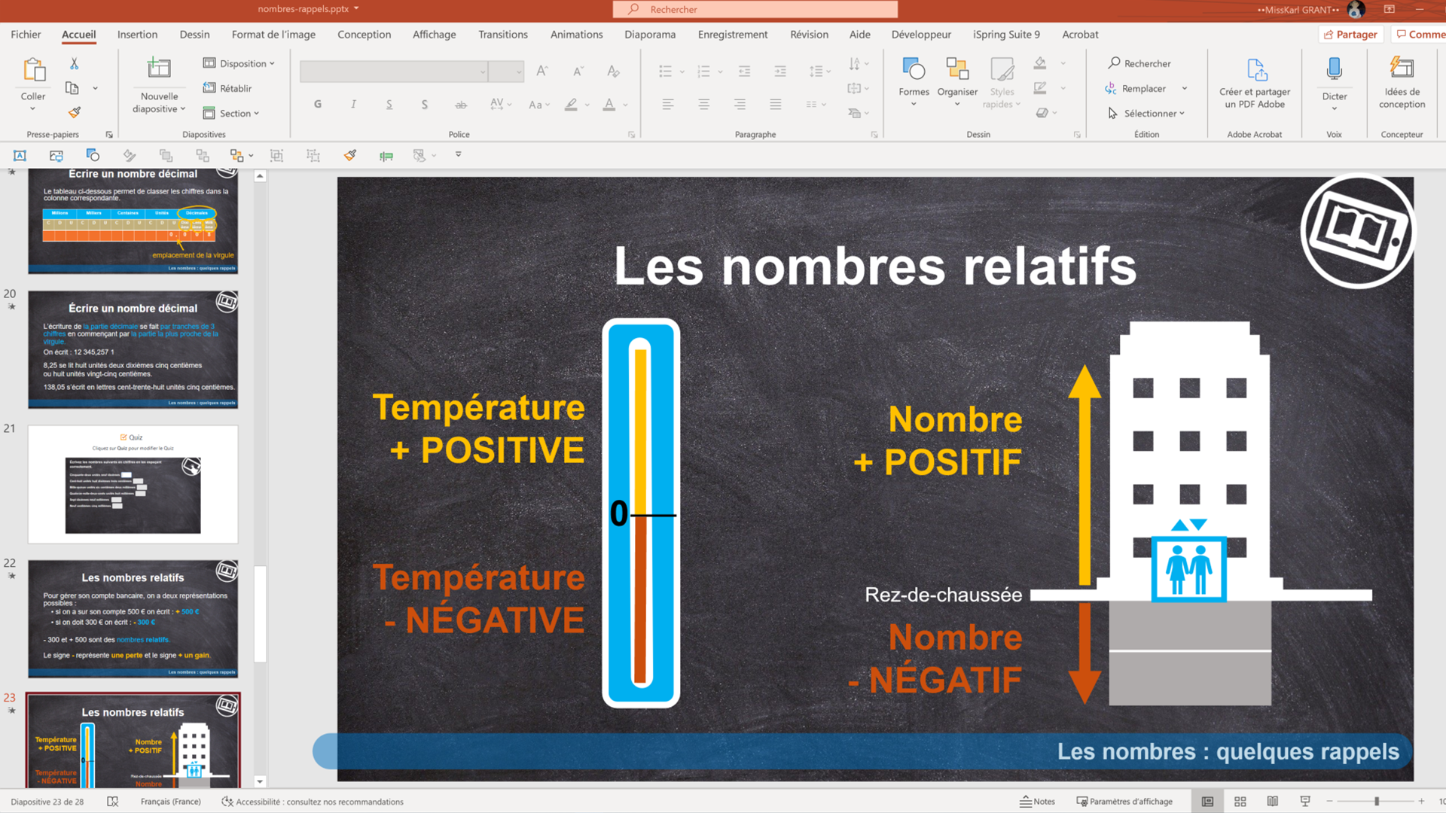
Task: Click the Formes shapes icon
Action: pos(914,69)
